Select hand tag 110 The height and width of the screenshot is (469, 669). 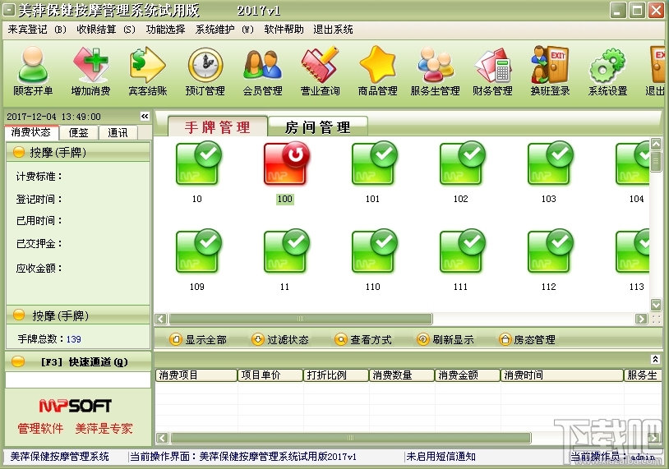click(374, 251)
